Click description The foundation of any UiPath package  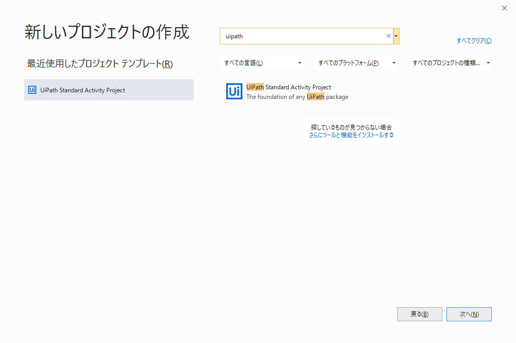[297, 96]
